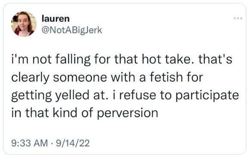Click the word fetish in the tweet
Viewport: 251px width, 158px height.
tap(166, 77)
